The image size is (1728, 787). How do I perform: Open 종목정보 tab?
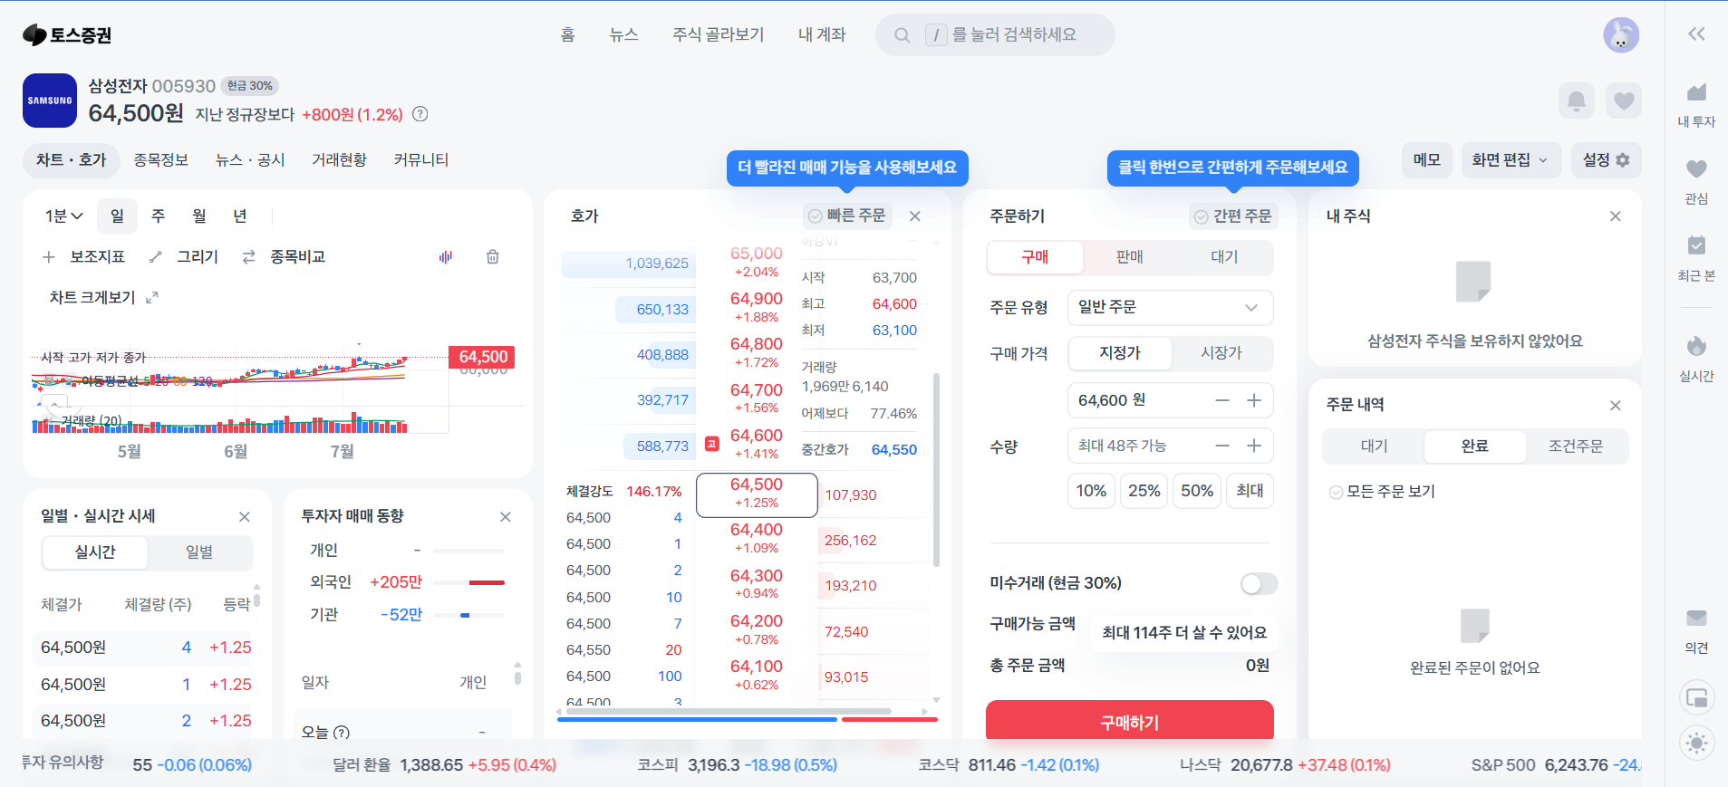pyautogui.click(x=160, y=160)
